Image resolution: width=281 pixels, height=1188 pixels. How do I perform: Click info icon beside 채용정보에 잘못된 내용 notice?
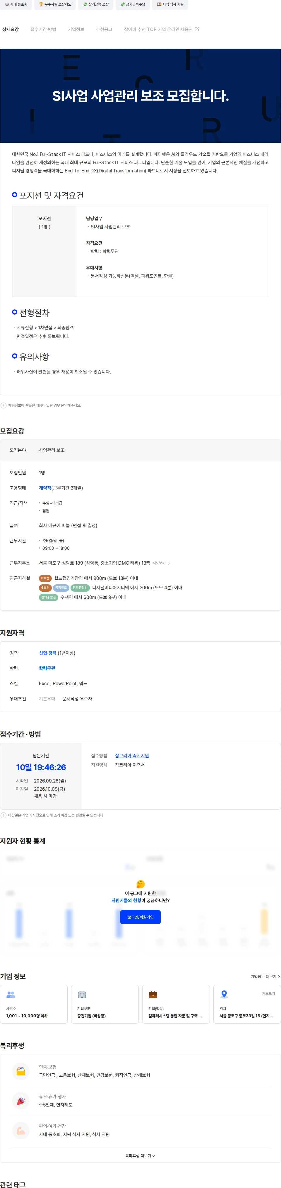pyautogui.click(x=4, y=405)
